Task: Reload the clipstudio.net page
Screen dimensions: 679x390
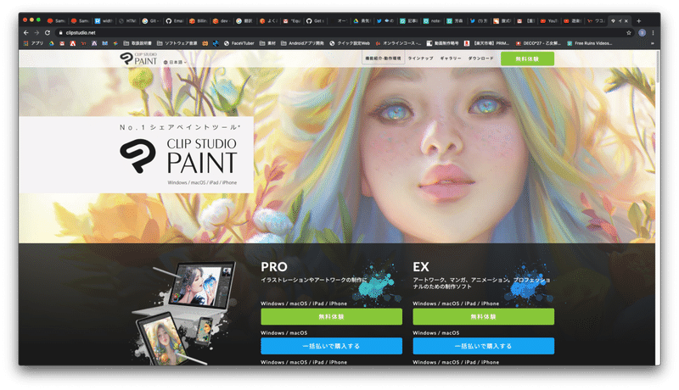Action: click(48, 32)
